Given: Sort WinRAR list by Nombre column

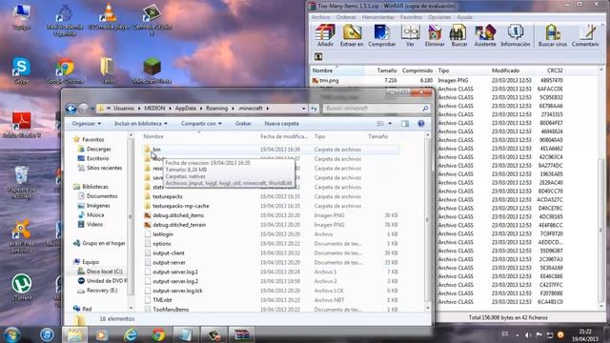Looking at the screenshot, I should coord(337,71).
